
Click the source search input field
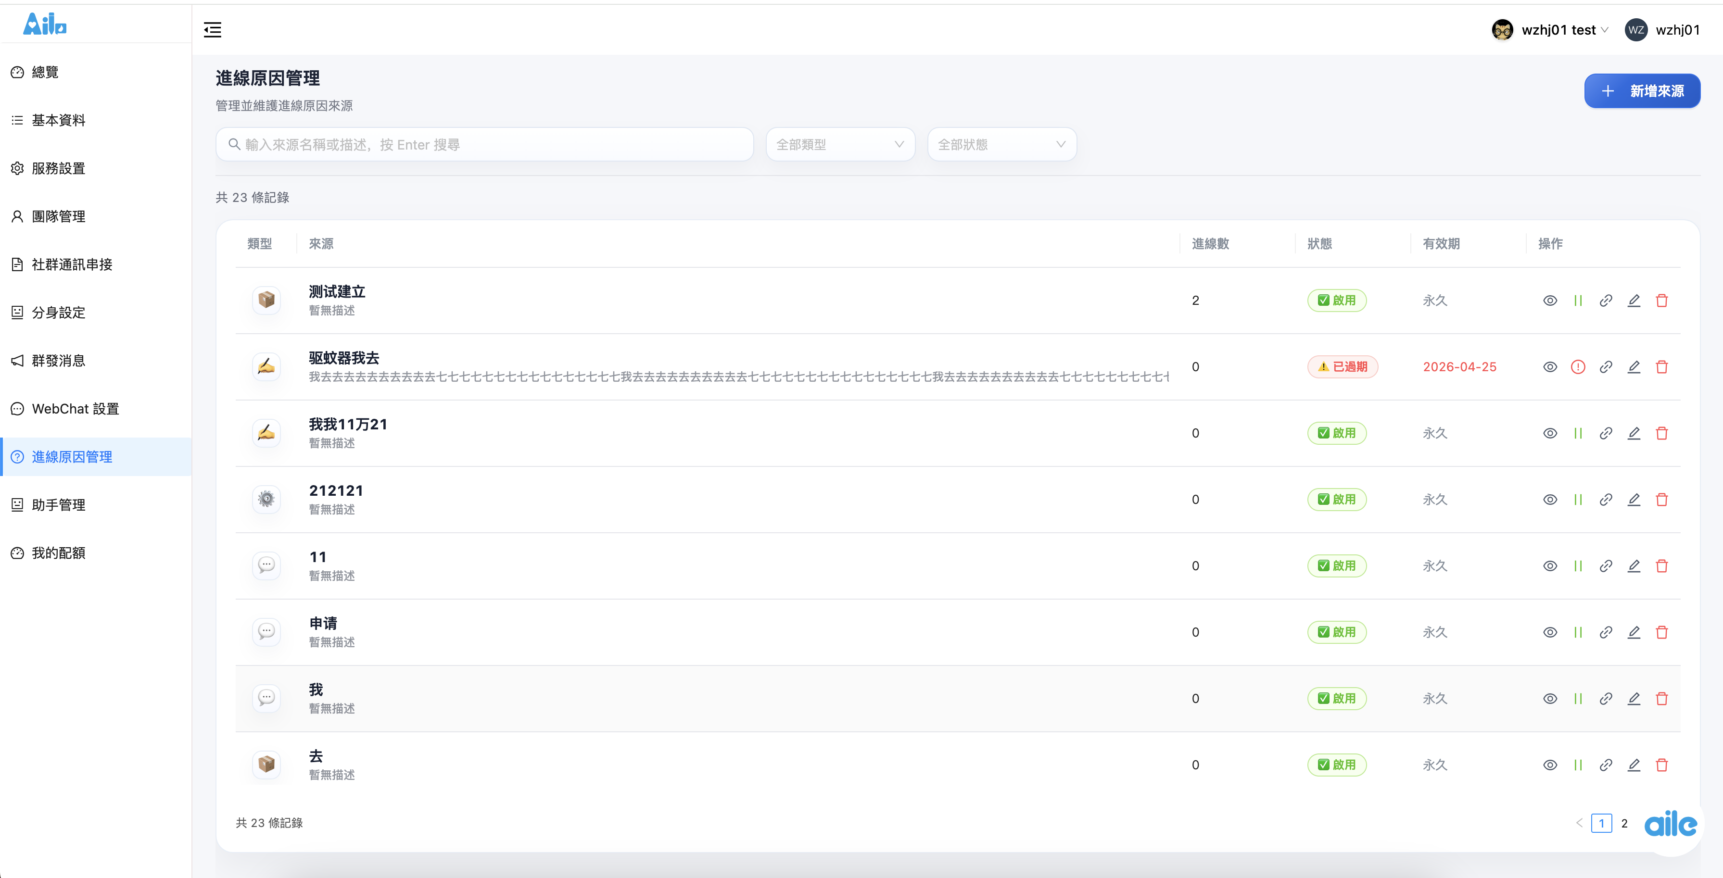(484, 144)
